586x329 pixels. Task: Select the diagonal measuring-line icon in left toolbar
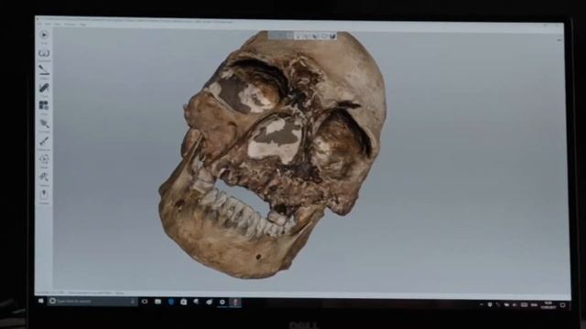click(x=44, y=141)
